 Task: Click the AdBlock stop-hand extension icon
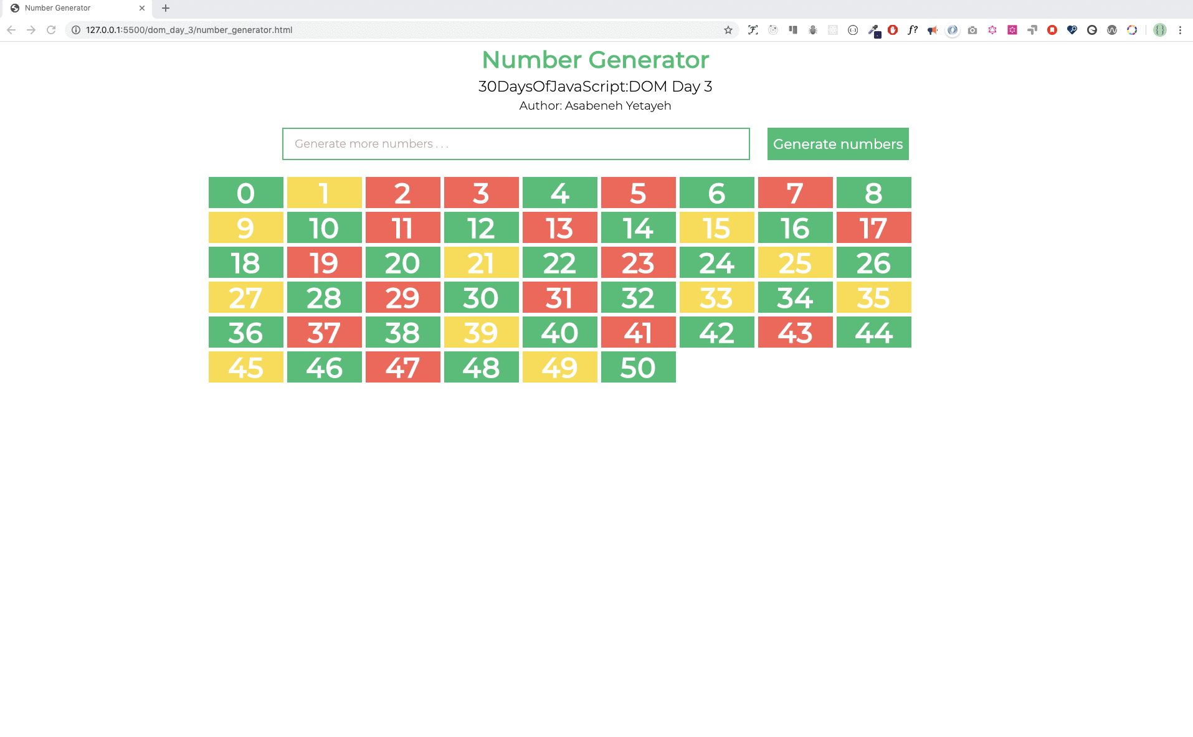tap(892, 29)
